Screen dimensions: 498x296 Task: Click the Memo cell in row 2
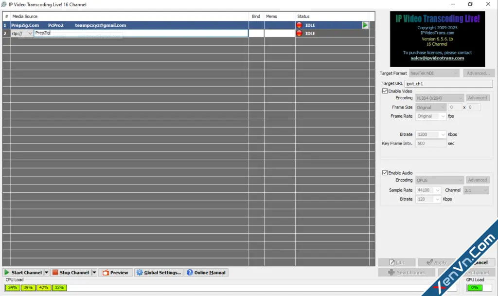pos(280,33)
